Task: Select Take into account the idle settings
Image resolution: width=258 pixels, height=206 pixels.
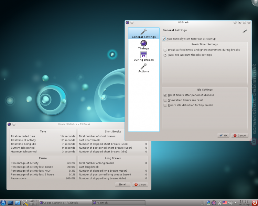Action: click(x=188, y=55)
